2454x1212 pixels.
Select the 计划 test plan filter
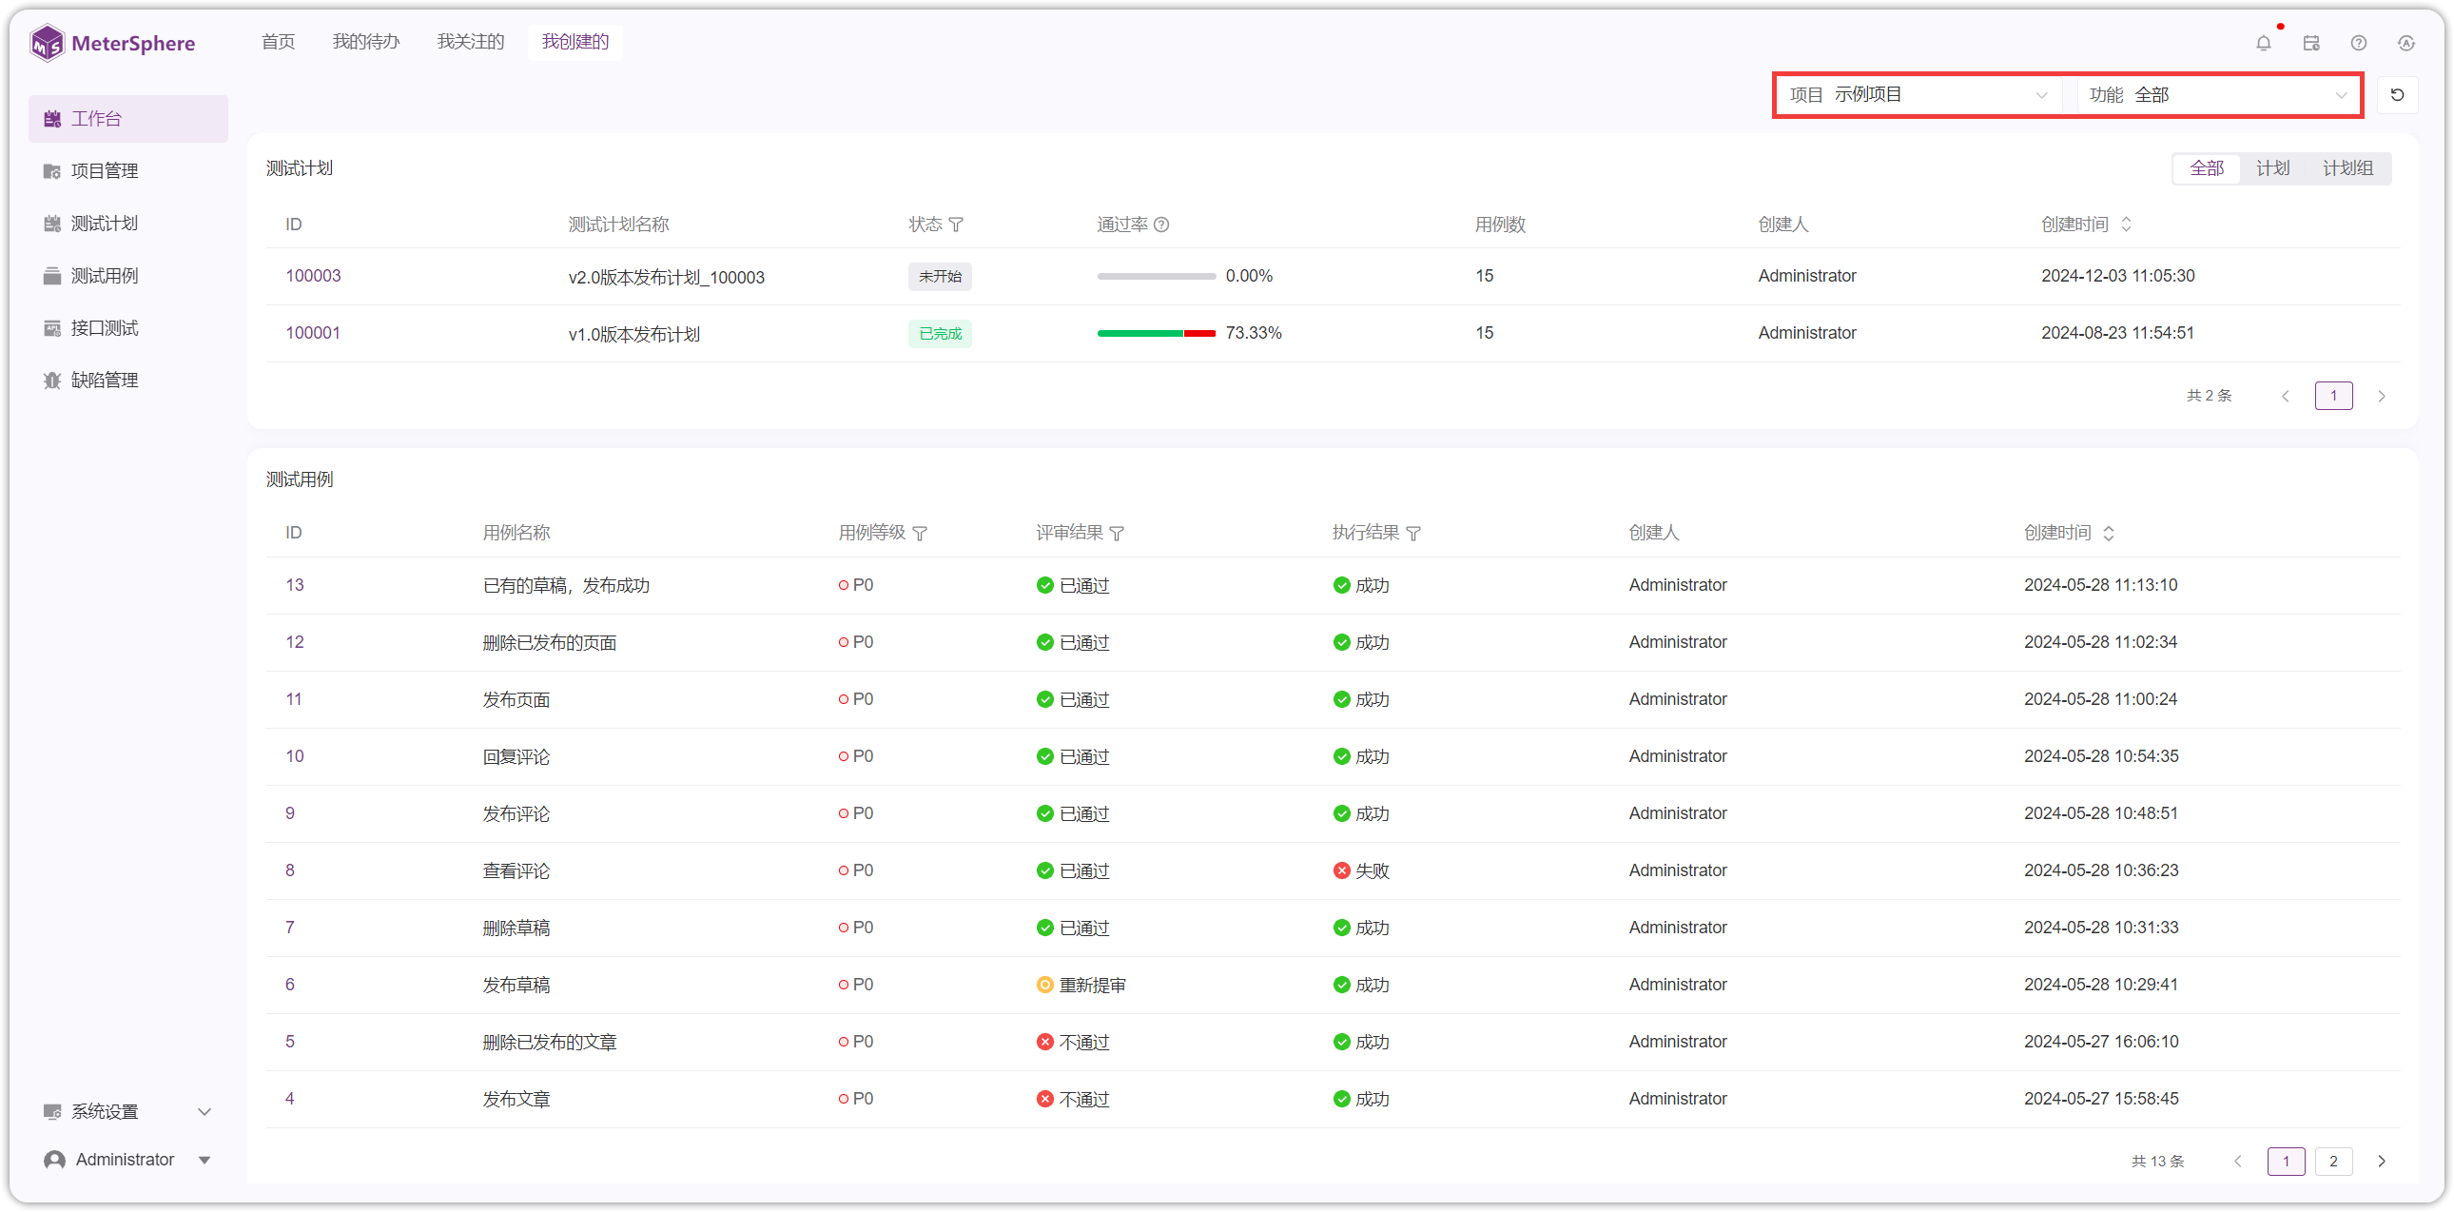click(x=2272, y=168)
